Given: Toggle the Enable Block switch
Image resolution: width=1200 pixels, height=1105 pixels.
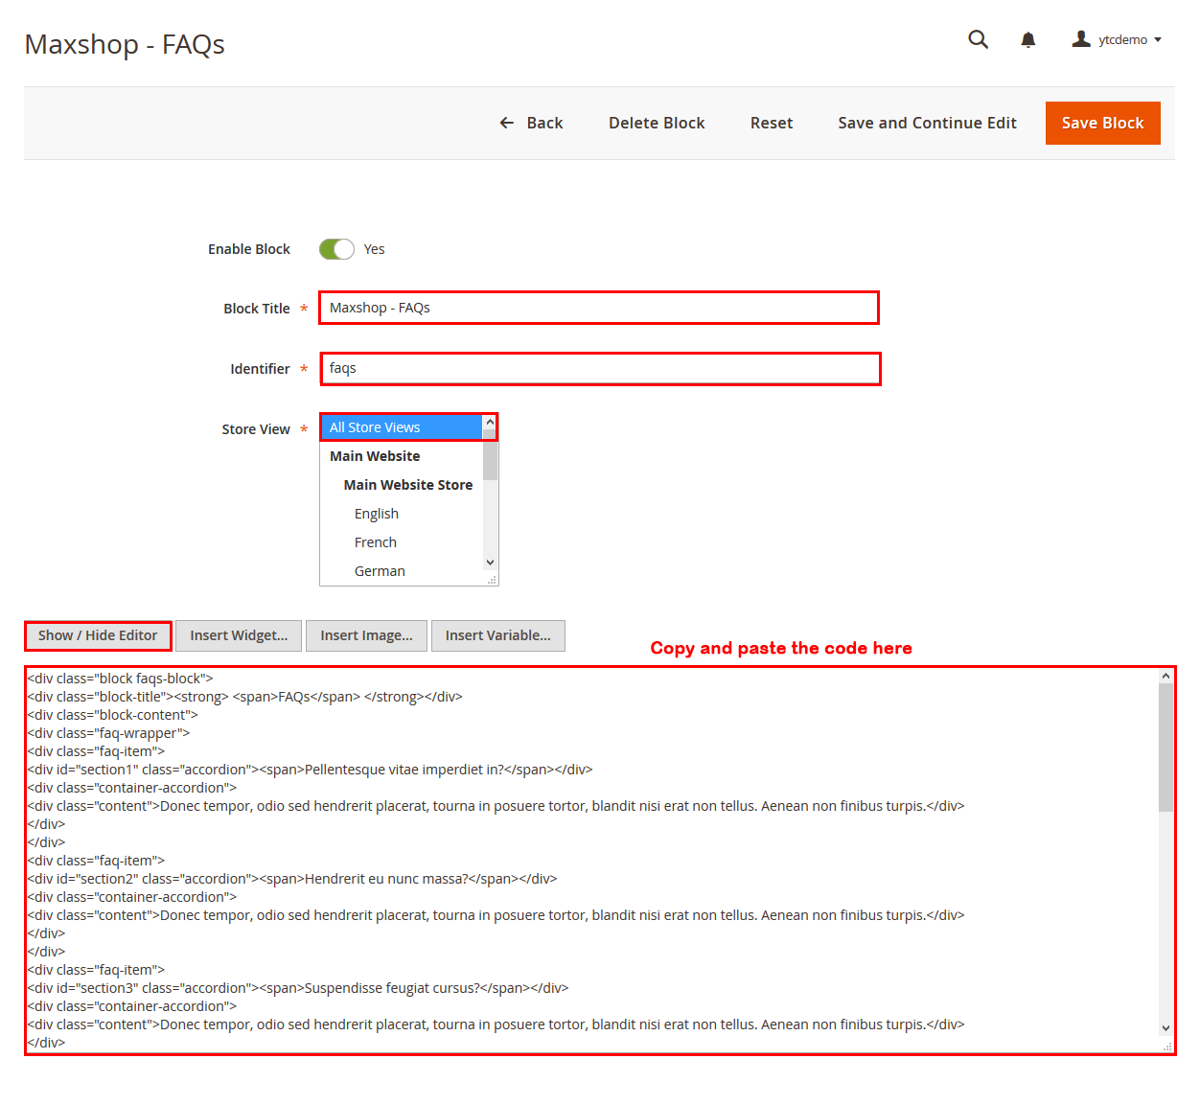Looking at the screenshot, I should [336, 249].
